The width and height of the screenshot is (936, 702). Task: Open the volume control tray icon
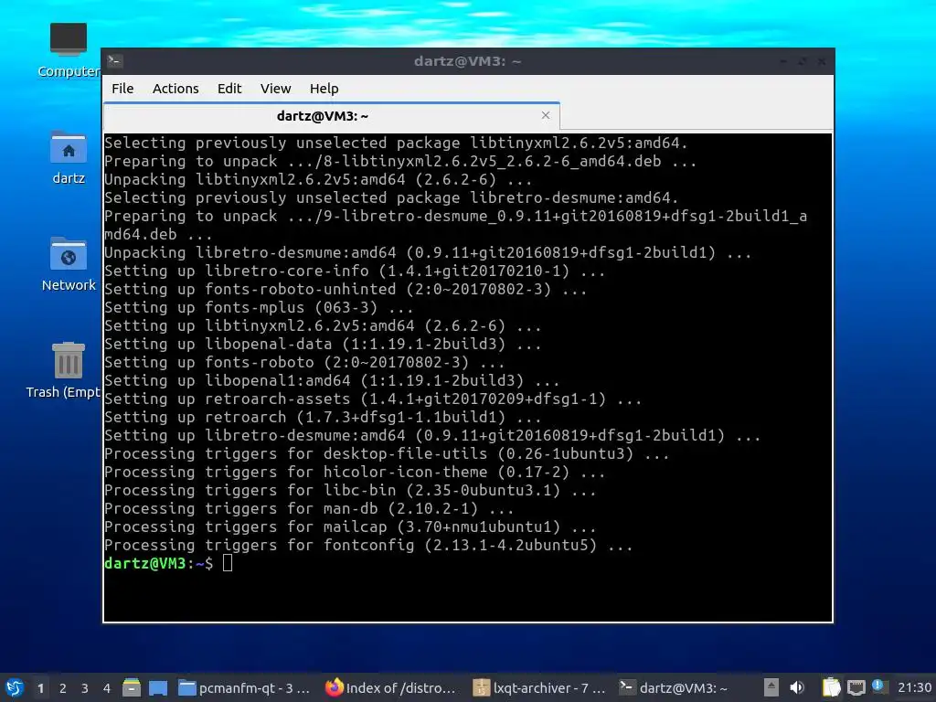[x=797, y=687]
